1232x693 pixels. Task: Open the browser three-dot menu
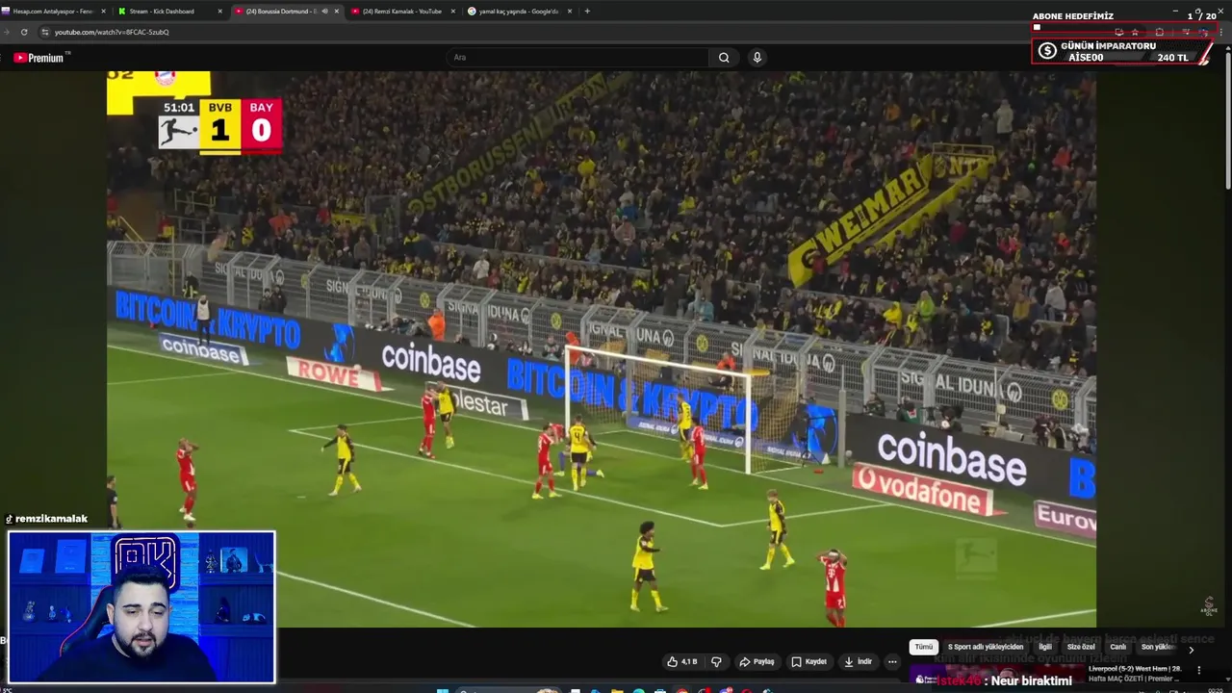1220,32
